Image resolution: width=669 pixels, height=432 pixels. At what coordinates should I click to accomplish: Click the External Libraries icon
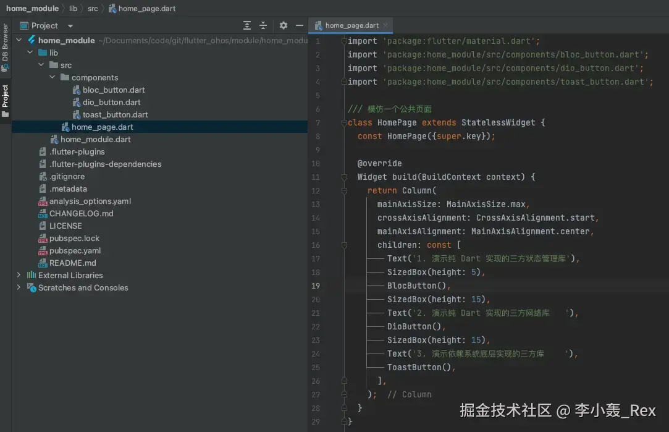coord(32,276)
